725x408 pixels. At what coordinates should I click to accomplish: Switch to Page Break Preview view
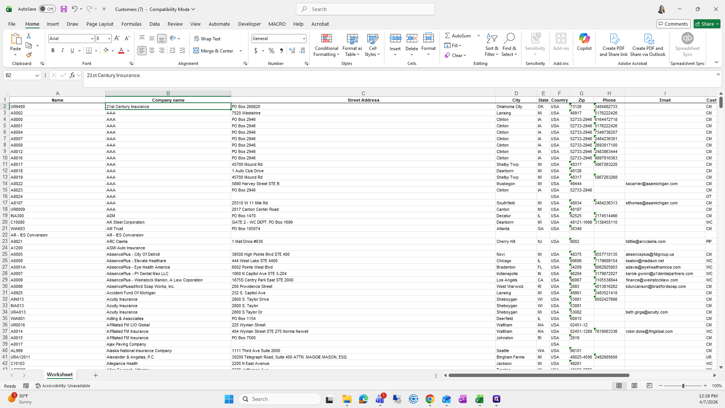click(x=649, y=386)
